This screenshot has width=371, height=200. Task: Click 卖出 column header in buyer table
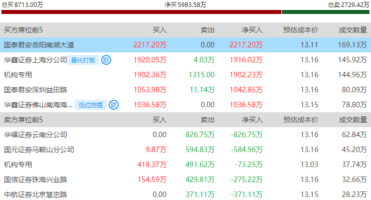[x=207, y=30]
